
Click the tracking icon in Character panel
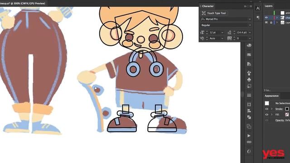pyautogui.click(x=230, y=38)
